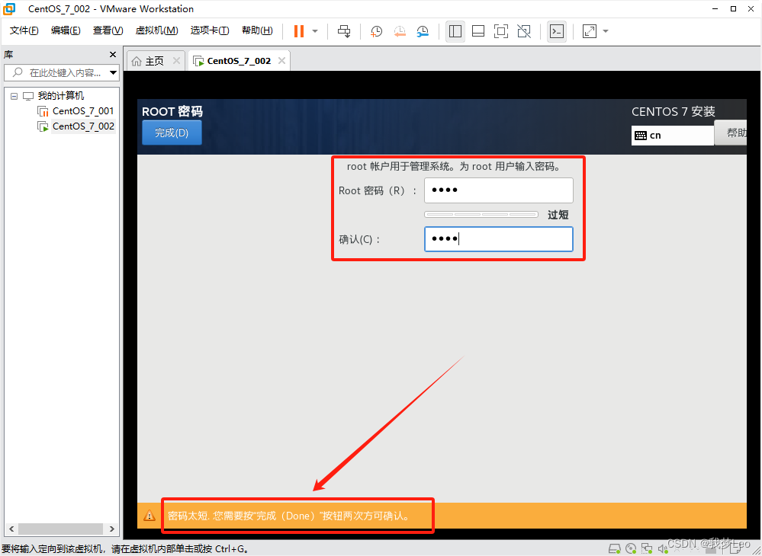Click the library scrollbar left arrow

(11, 529)
